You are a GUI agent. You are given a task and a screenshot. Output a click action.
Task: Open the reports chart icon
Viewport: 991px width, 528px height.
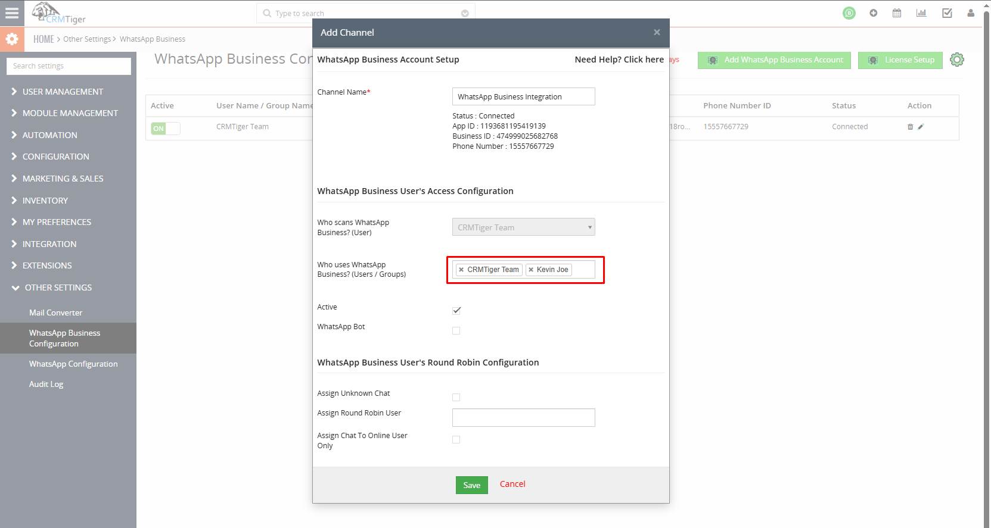click(x=921, y=13)
